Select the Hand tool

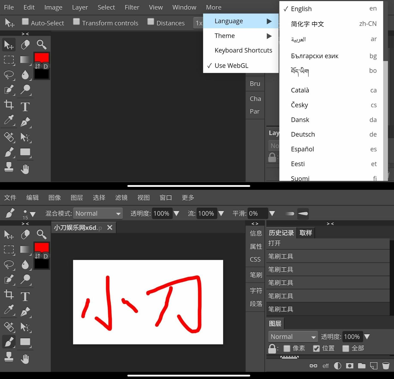click(x=25, y=168)
